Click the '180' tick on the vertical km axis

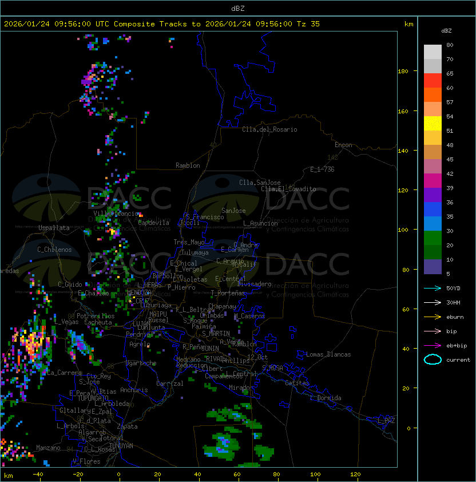pos(403,72)
